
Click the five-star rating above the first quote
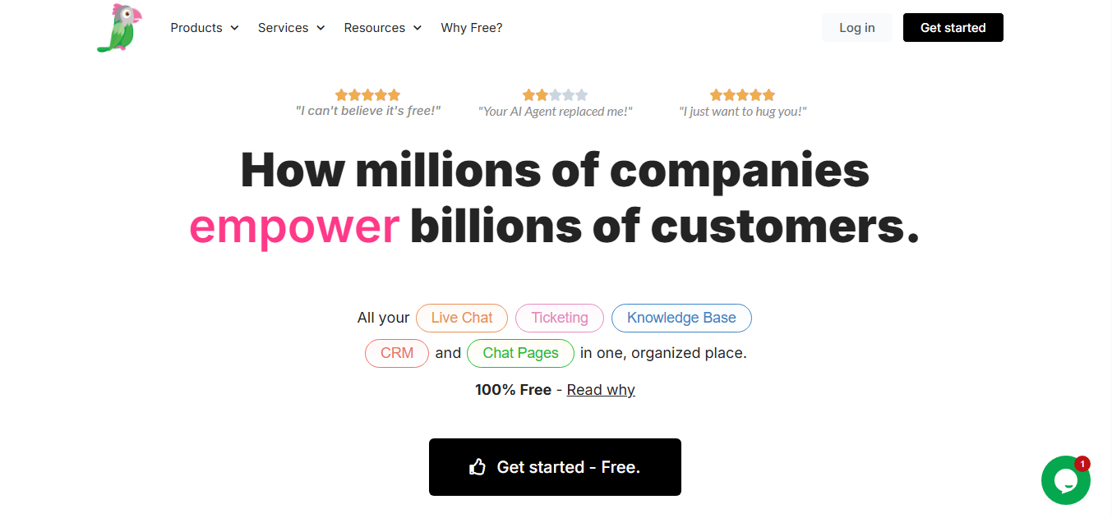tap(367, 94)
